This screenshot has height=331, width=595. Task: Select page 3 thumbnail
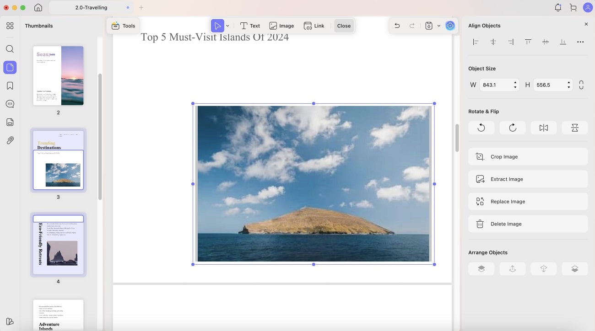[x=58, y=160]
